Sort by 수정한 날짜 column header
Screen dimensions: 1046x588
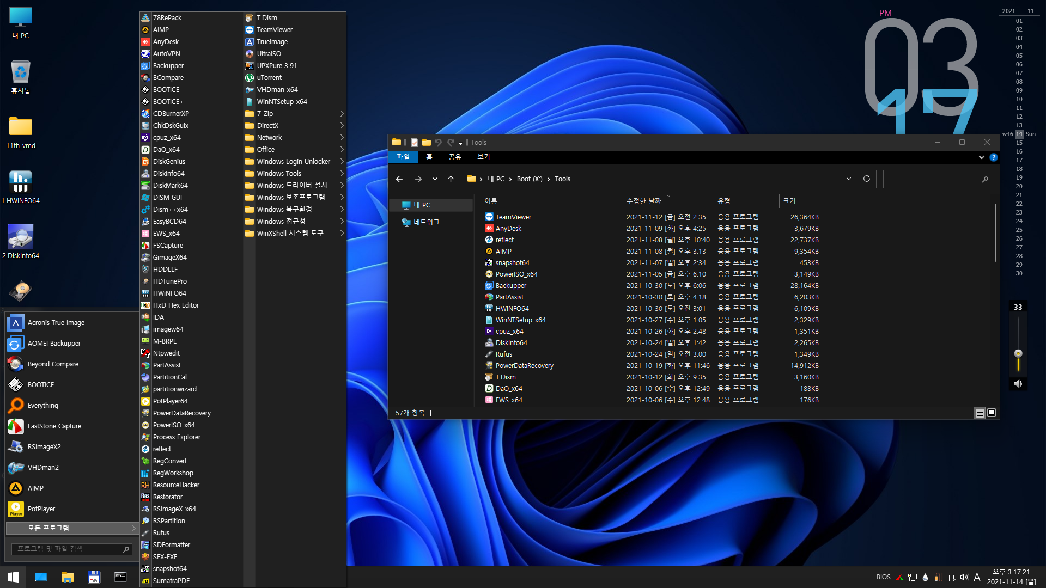[x=668, y=201]
